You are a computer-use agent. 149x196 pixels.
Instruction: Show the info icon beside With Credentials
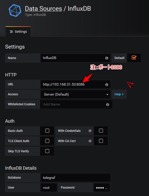point(90,131)
